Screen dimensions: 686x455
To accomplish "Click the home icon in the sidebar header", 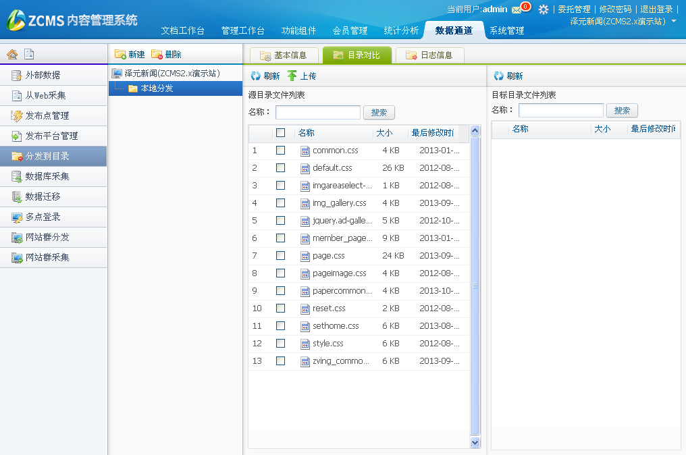I will coord(11,55).
